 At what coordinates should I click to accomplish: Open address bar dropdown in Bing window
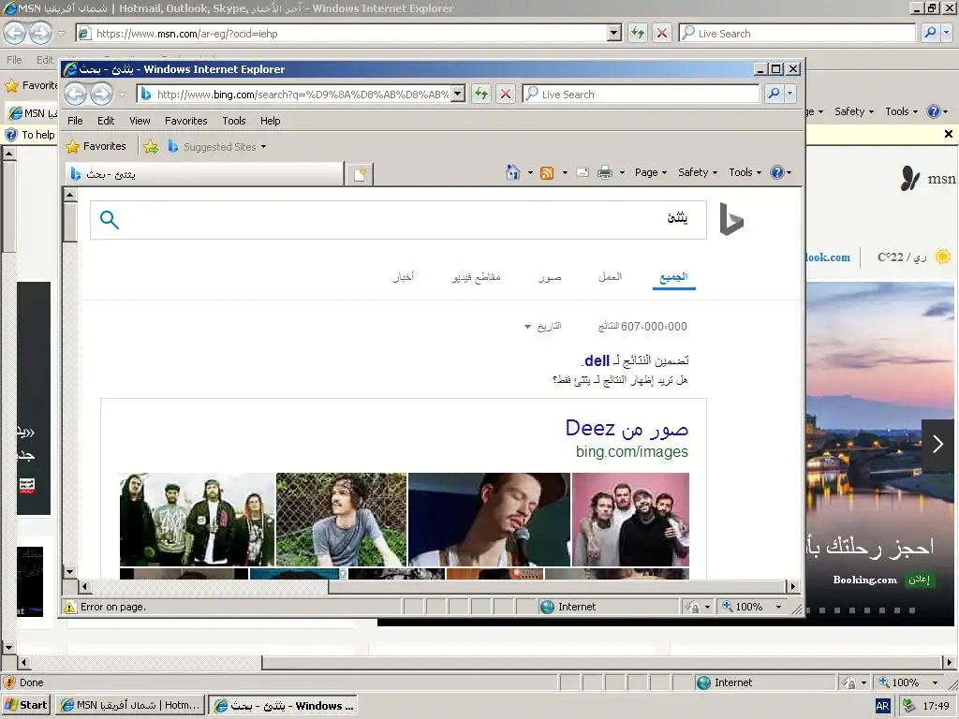pyautogui.click(x=458, y=95)
